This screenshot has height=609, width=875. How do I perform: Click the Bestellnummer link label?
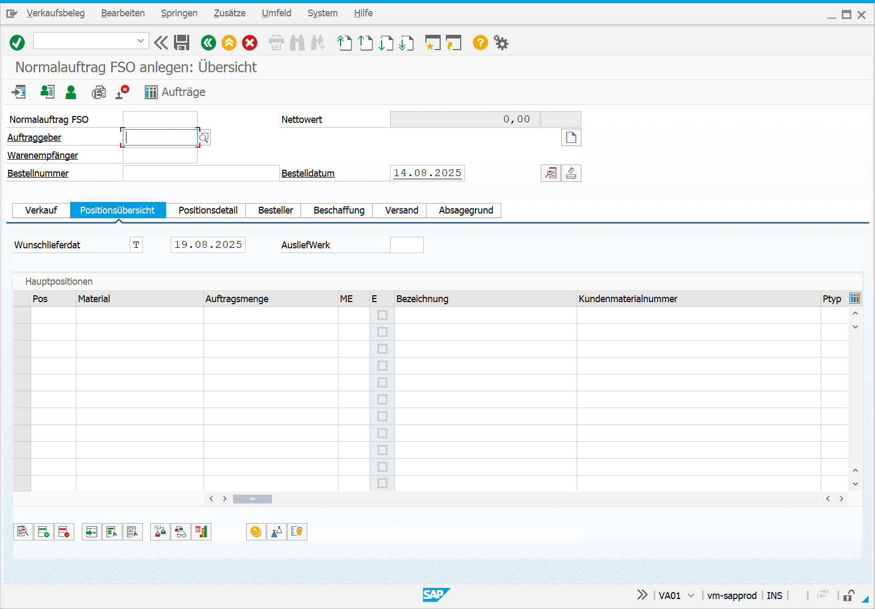(x=38, y=173)
